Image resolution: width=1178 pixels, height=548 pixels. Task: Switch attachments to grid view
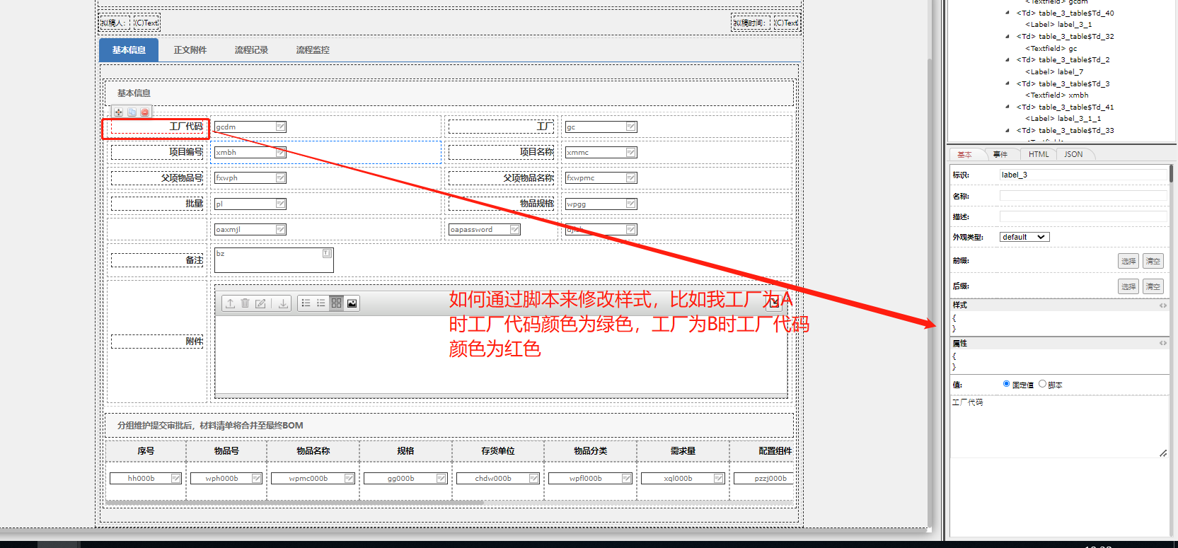pyautogui.click(x=337, y=303)
